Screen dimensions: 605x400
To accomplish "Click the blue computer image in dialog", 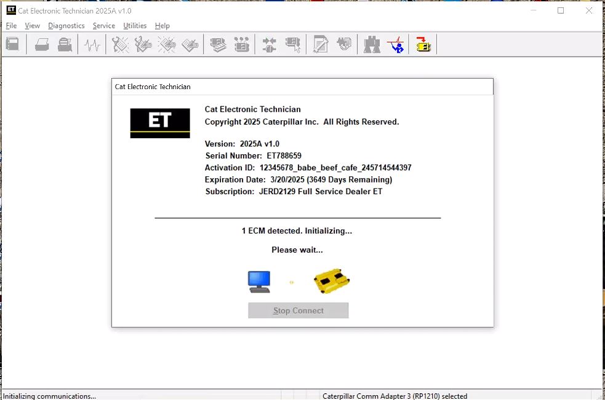I will (259, 281).
